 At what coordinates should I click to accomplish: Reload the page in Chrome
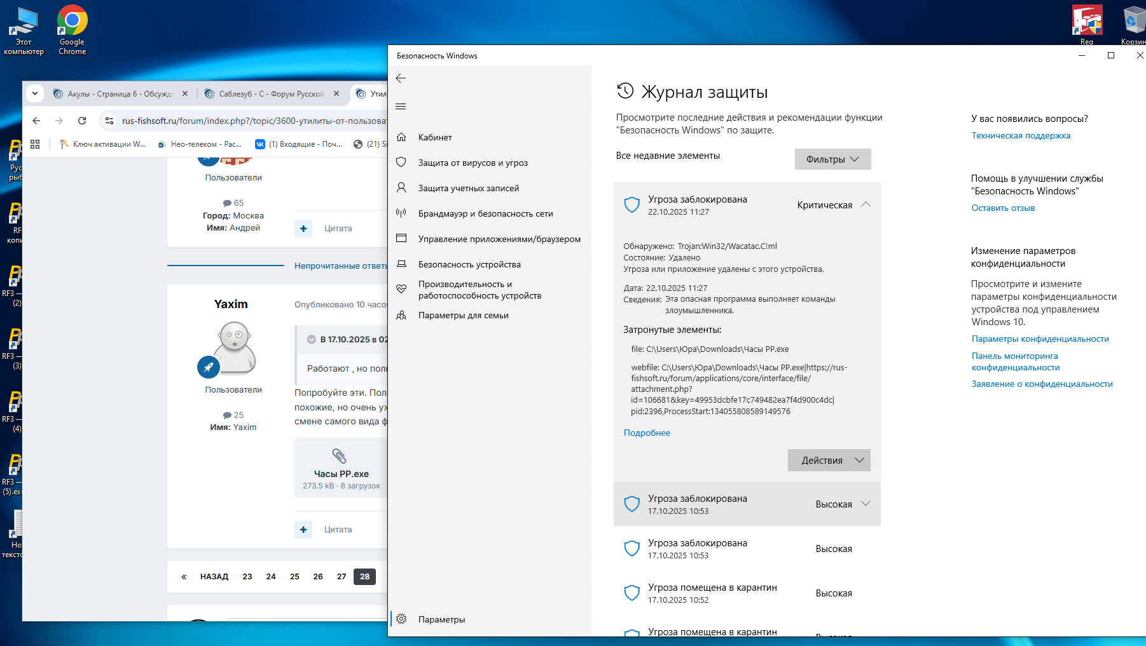(x=82, y=121)
